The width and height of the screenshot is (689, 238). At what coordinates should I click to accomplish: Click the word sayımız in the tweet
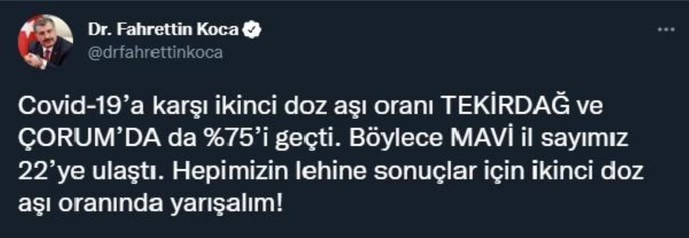coord(584,139)
